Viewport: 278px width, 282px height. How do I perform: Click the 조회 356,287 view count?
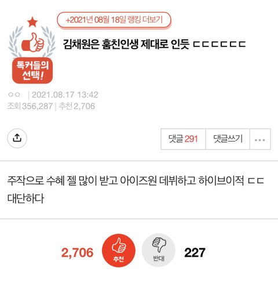pos(30,106)
